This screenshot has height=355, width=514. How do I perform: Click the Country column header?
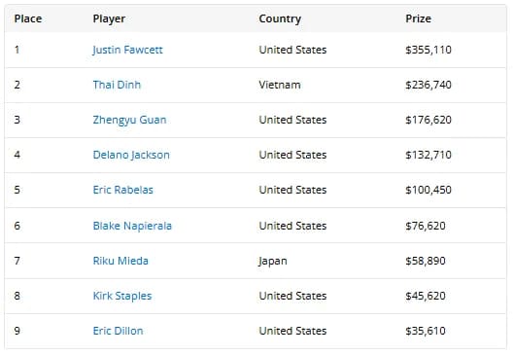point(280,19)
